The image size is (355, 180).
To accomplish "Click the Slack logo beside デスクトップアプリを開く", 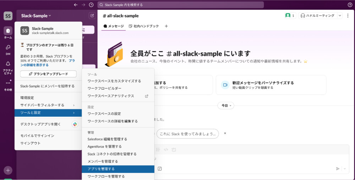I will click(x=75, y=124).
